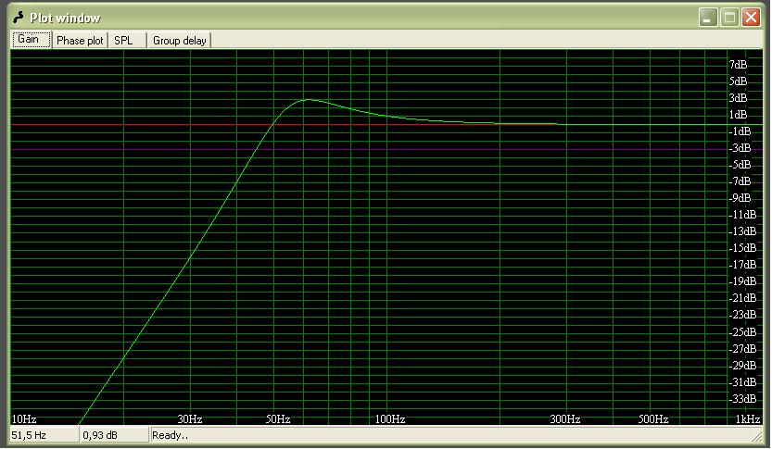This screenshot has height=449, width=772.
Task: Click the 100Hz frequency label
Action: pyautogui.click(x=390, y=419)
